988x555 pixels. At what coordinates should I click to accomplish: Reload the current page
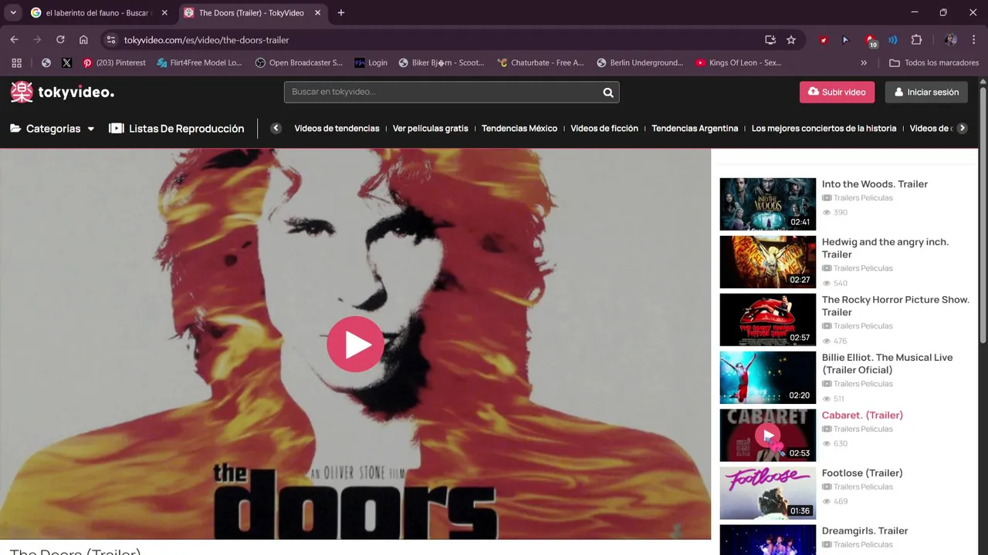[x=60, y=40]
